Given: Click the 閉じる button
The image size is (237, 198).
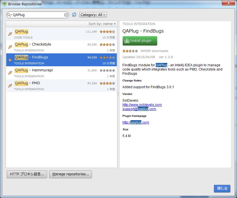Looking at the screenshot, I should [x=222, y=188].
